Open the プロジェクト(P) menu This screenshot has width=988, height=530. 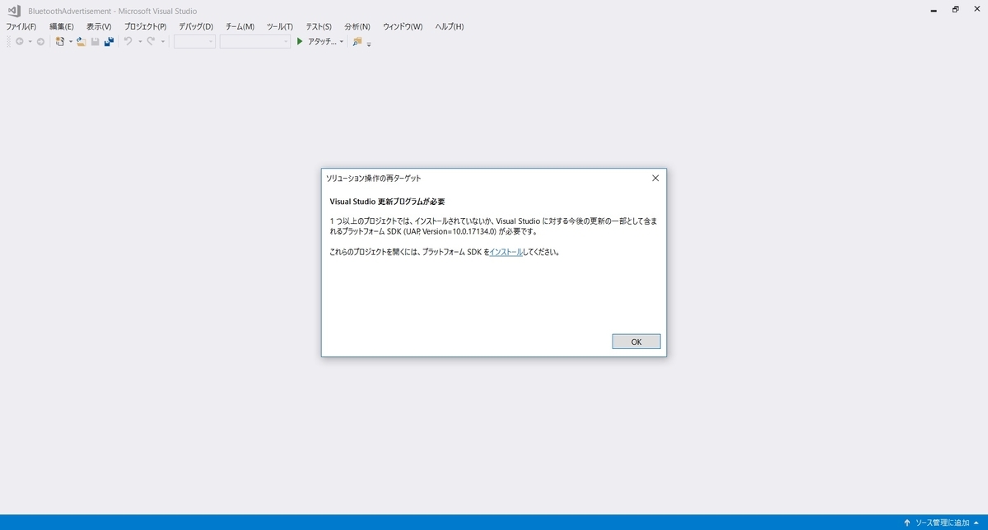click(x=146, y=26)
